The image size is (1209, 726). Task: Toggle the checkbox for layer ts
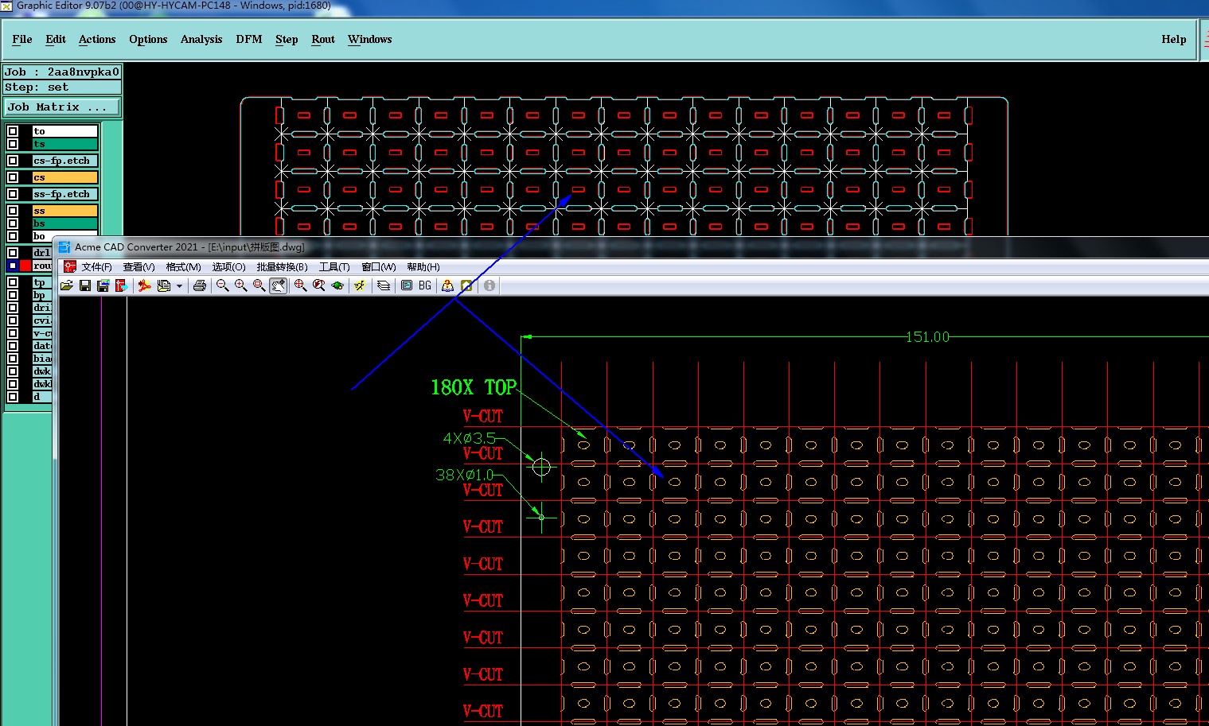pos(13,144)
